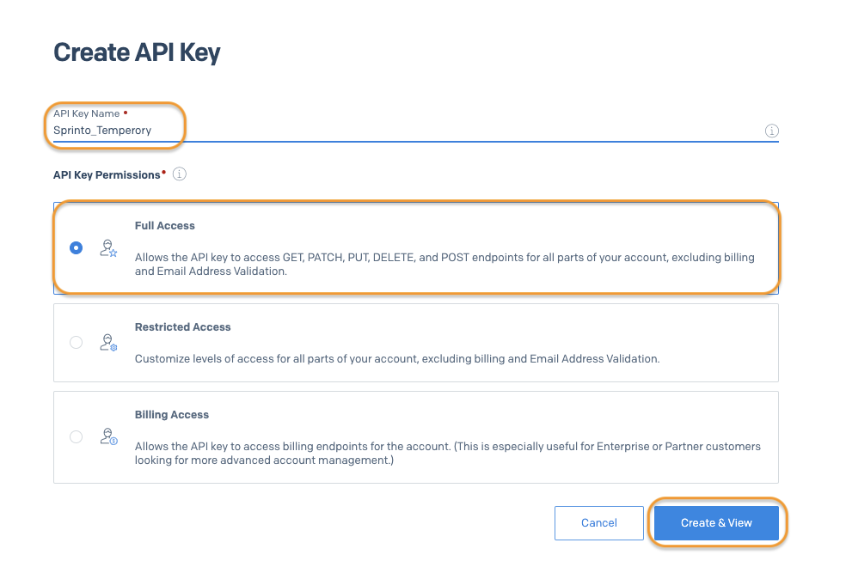This screenshot has width=846, height=561.
Task: Click the info icon in API Key Name field
Action: click(771, 131)
